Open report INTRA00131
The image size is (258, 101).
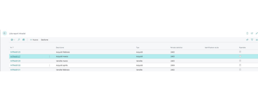click(15, 70)
